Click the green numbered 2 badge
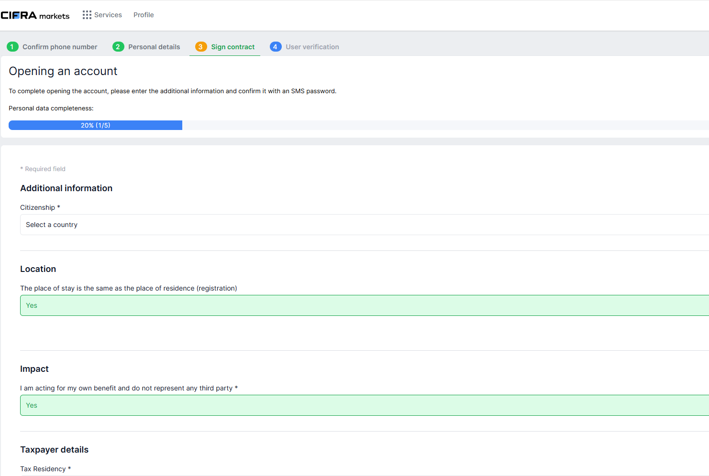Viewport: 709px width, 476px height. coord(118,46)
